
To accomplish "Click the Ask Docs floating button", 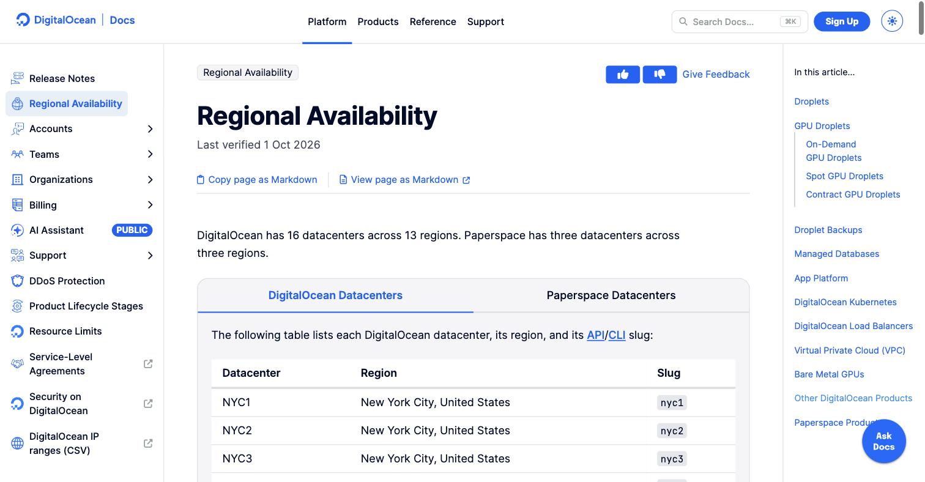I will pos(883,441).
